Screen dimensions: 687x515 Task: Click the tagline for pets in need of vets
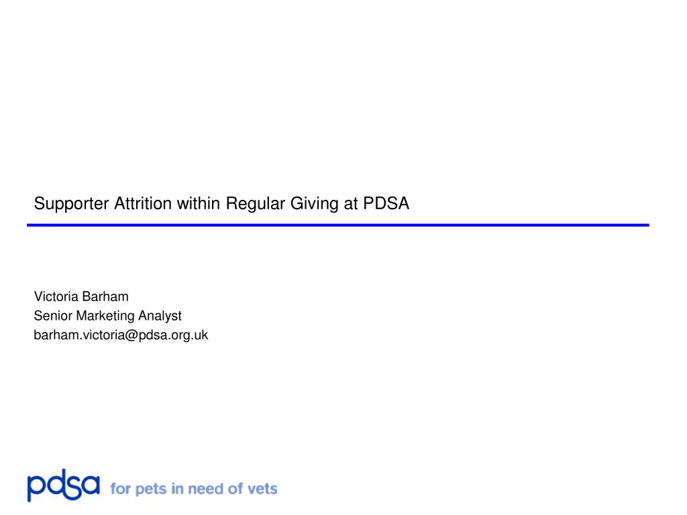(194, 489)
